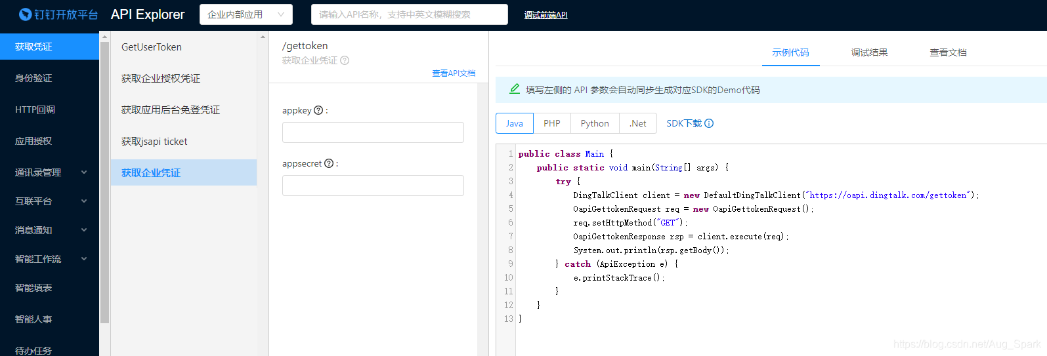Open the 企业内部应用 dropdown

[x=246, y=14]
